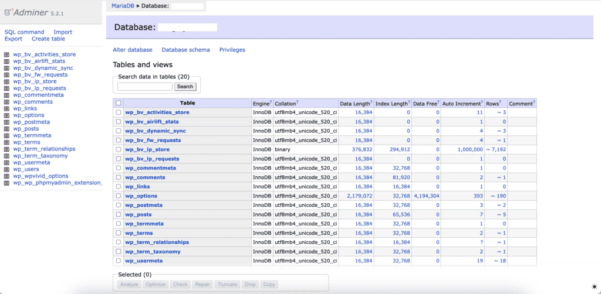Open wp_postmeta table from the main table list
Viewport: 601px width, 294px height.
tap(144, 206)
